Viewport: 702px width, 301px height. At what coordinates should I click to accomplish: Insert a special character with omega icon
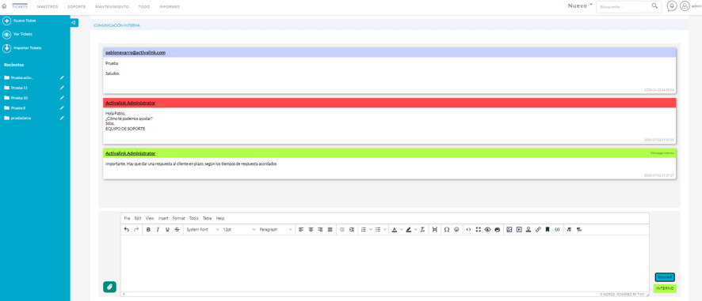tap(447, 230)
